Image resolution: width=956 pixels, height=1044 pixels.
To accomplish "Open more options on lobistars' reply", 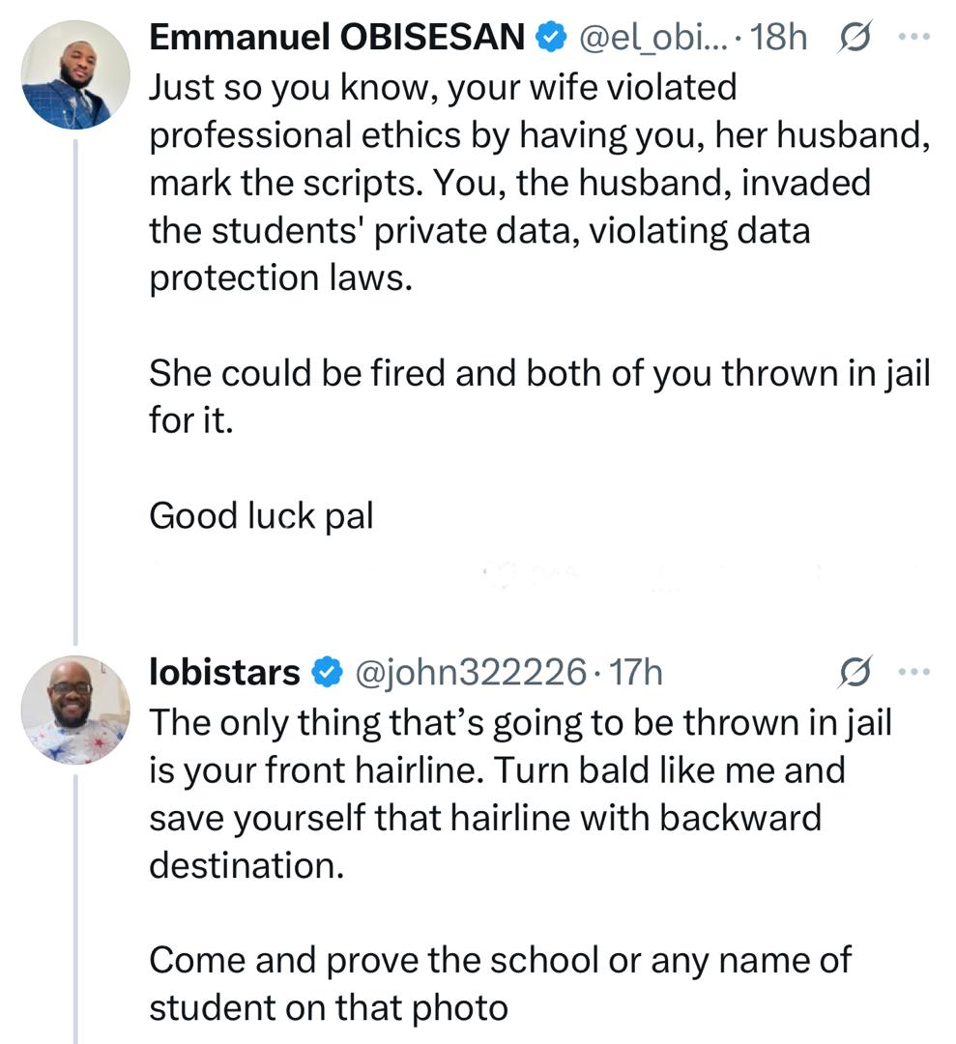I will pos(911,670).
